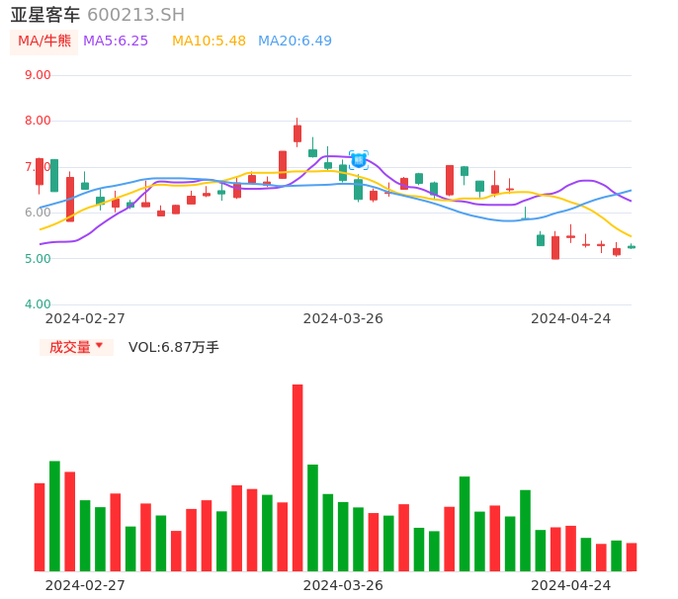
Task: Click the last red volume bar on right
Action: (632, 556)
